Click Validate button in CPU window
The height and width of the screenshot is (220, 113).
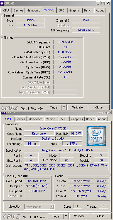pos(79,216)
